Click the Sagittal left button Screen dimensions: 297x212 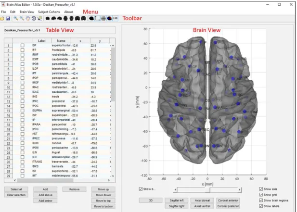(x=177, y=200)
